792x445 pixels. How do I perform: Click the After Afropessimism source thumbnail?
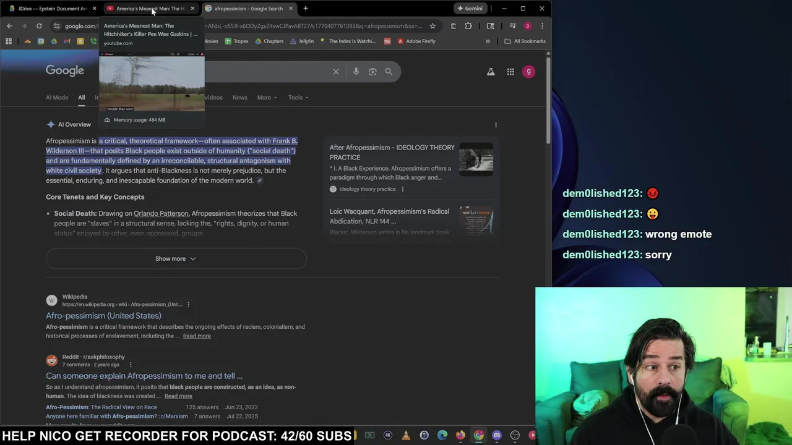(476, 159)
